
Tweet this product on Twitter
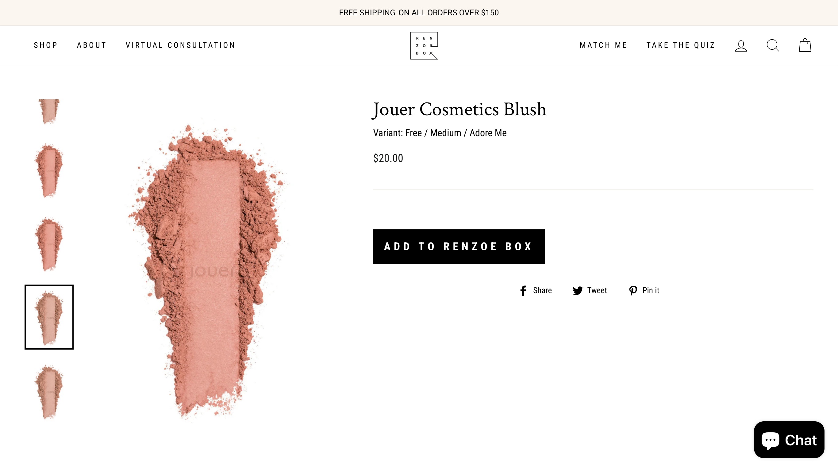[590, 290]
